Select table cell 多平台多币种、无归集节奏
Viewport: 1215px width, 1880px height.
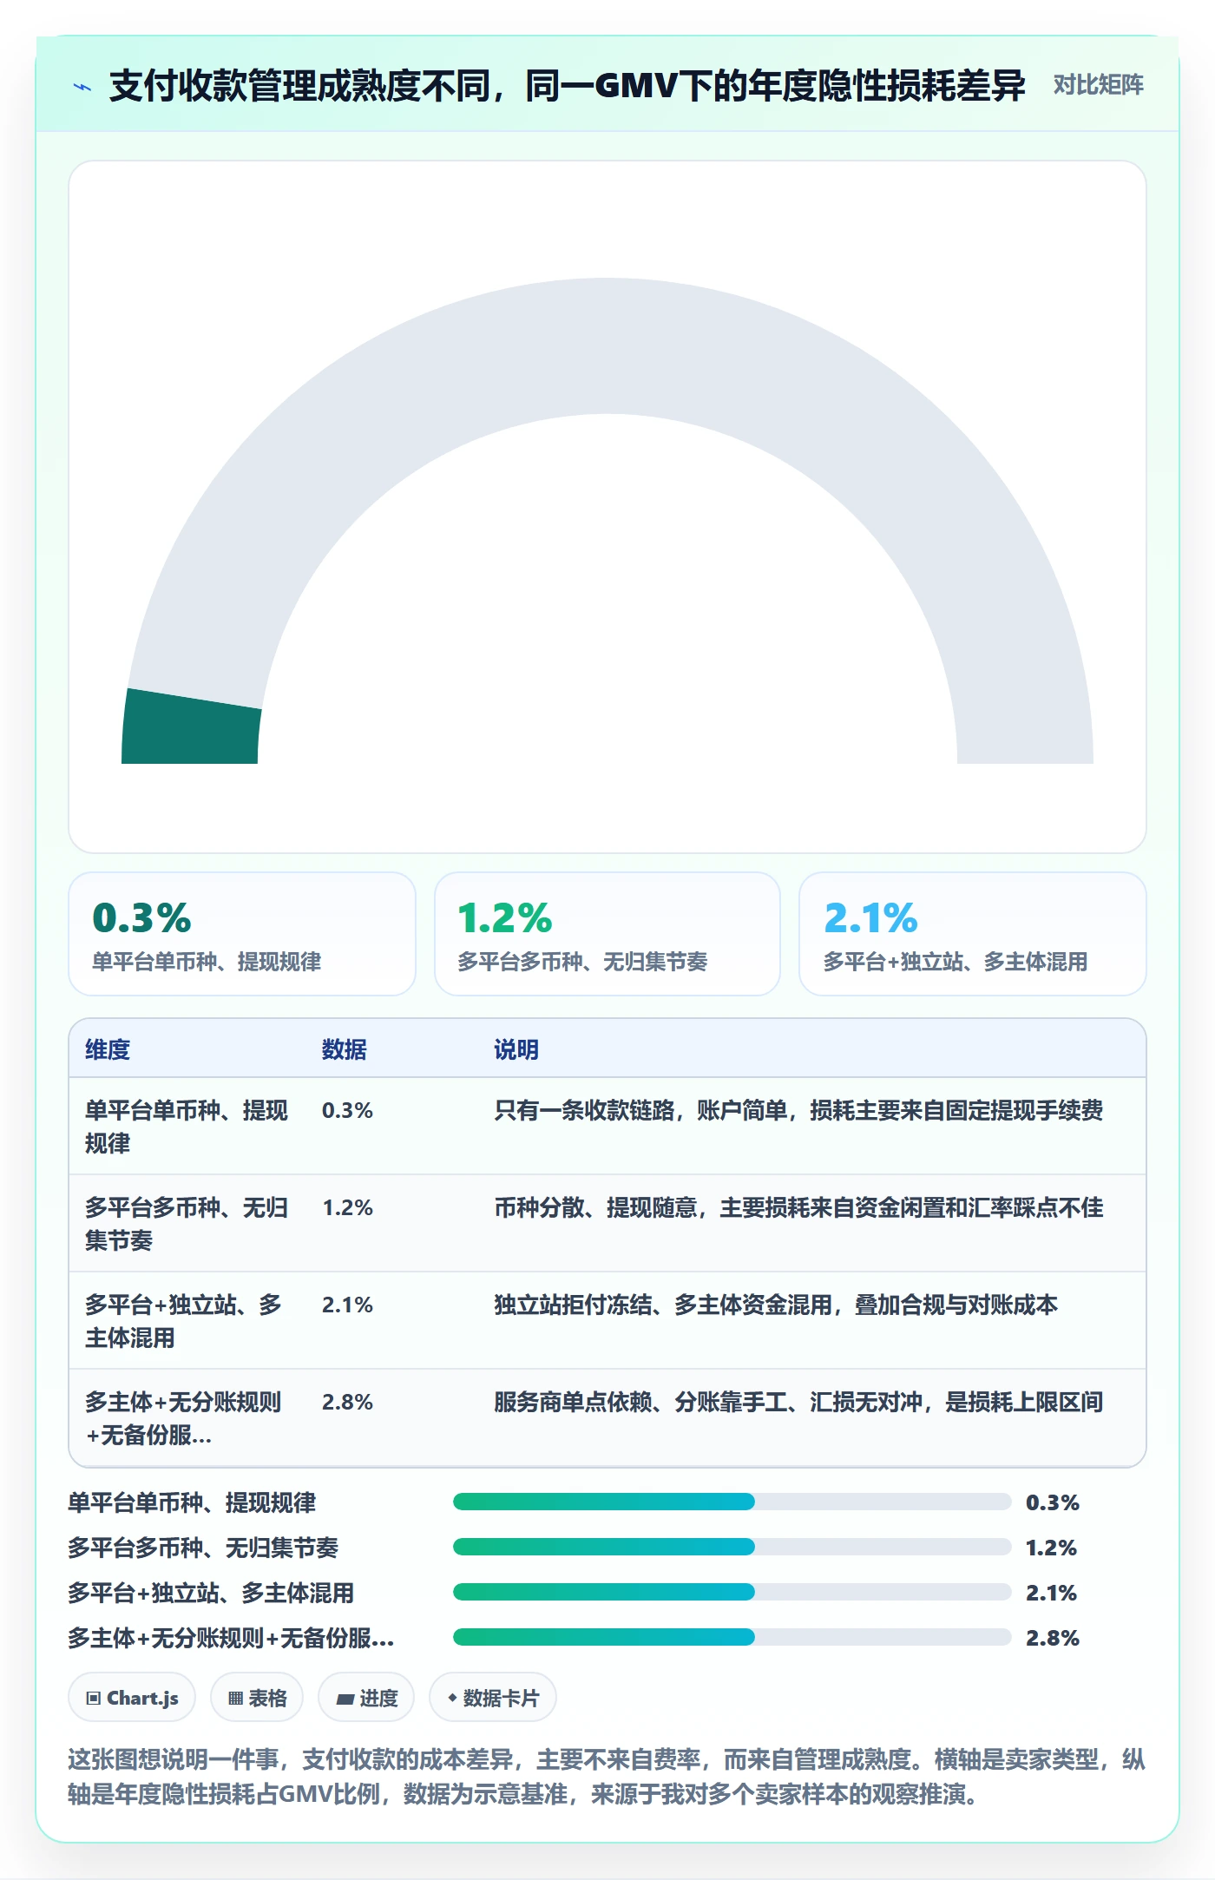click(187, 1224)
